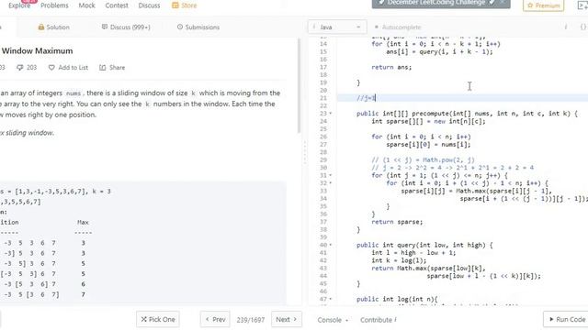Click 'int sparse[][] = new int[n][c];' line
The width and height of the screenshot is (588, 330).
click(x=428, y=121)
